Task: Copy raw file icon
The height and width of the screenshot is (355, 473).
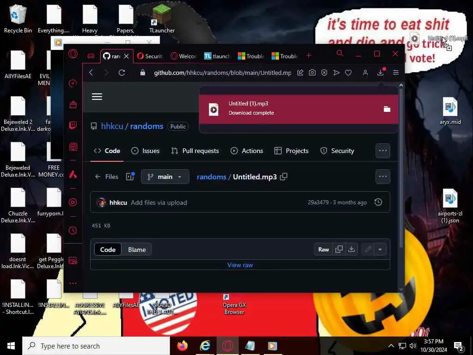Action: pyautogui.click(x=339, y=249)
